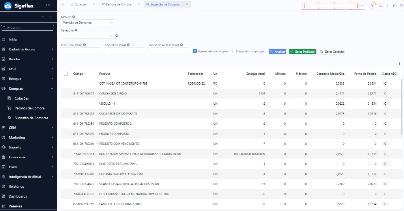Click the Início home icon in the sidebar
This screenshot has height=211, width=404.
click(4, 39)
